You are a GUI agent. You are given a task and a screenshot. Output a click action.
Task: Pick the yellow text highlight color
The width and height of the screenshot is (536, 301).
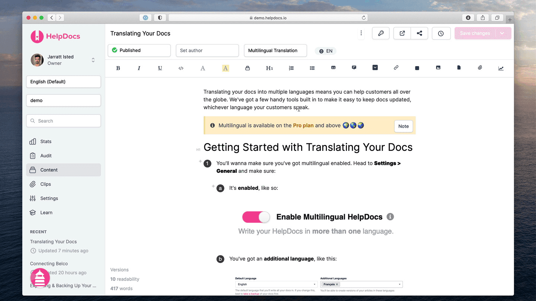pos(226,68)
